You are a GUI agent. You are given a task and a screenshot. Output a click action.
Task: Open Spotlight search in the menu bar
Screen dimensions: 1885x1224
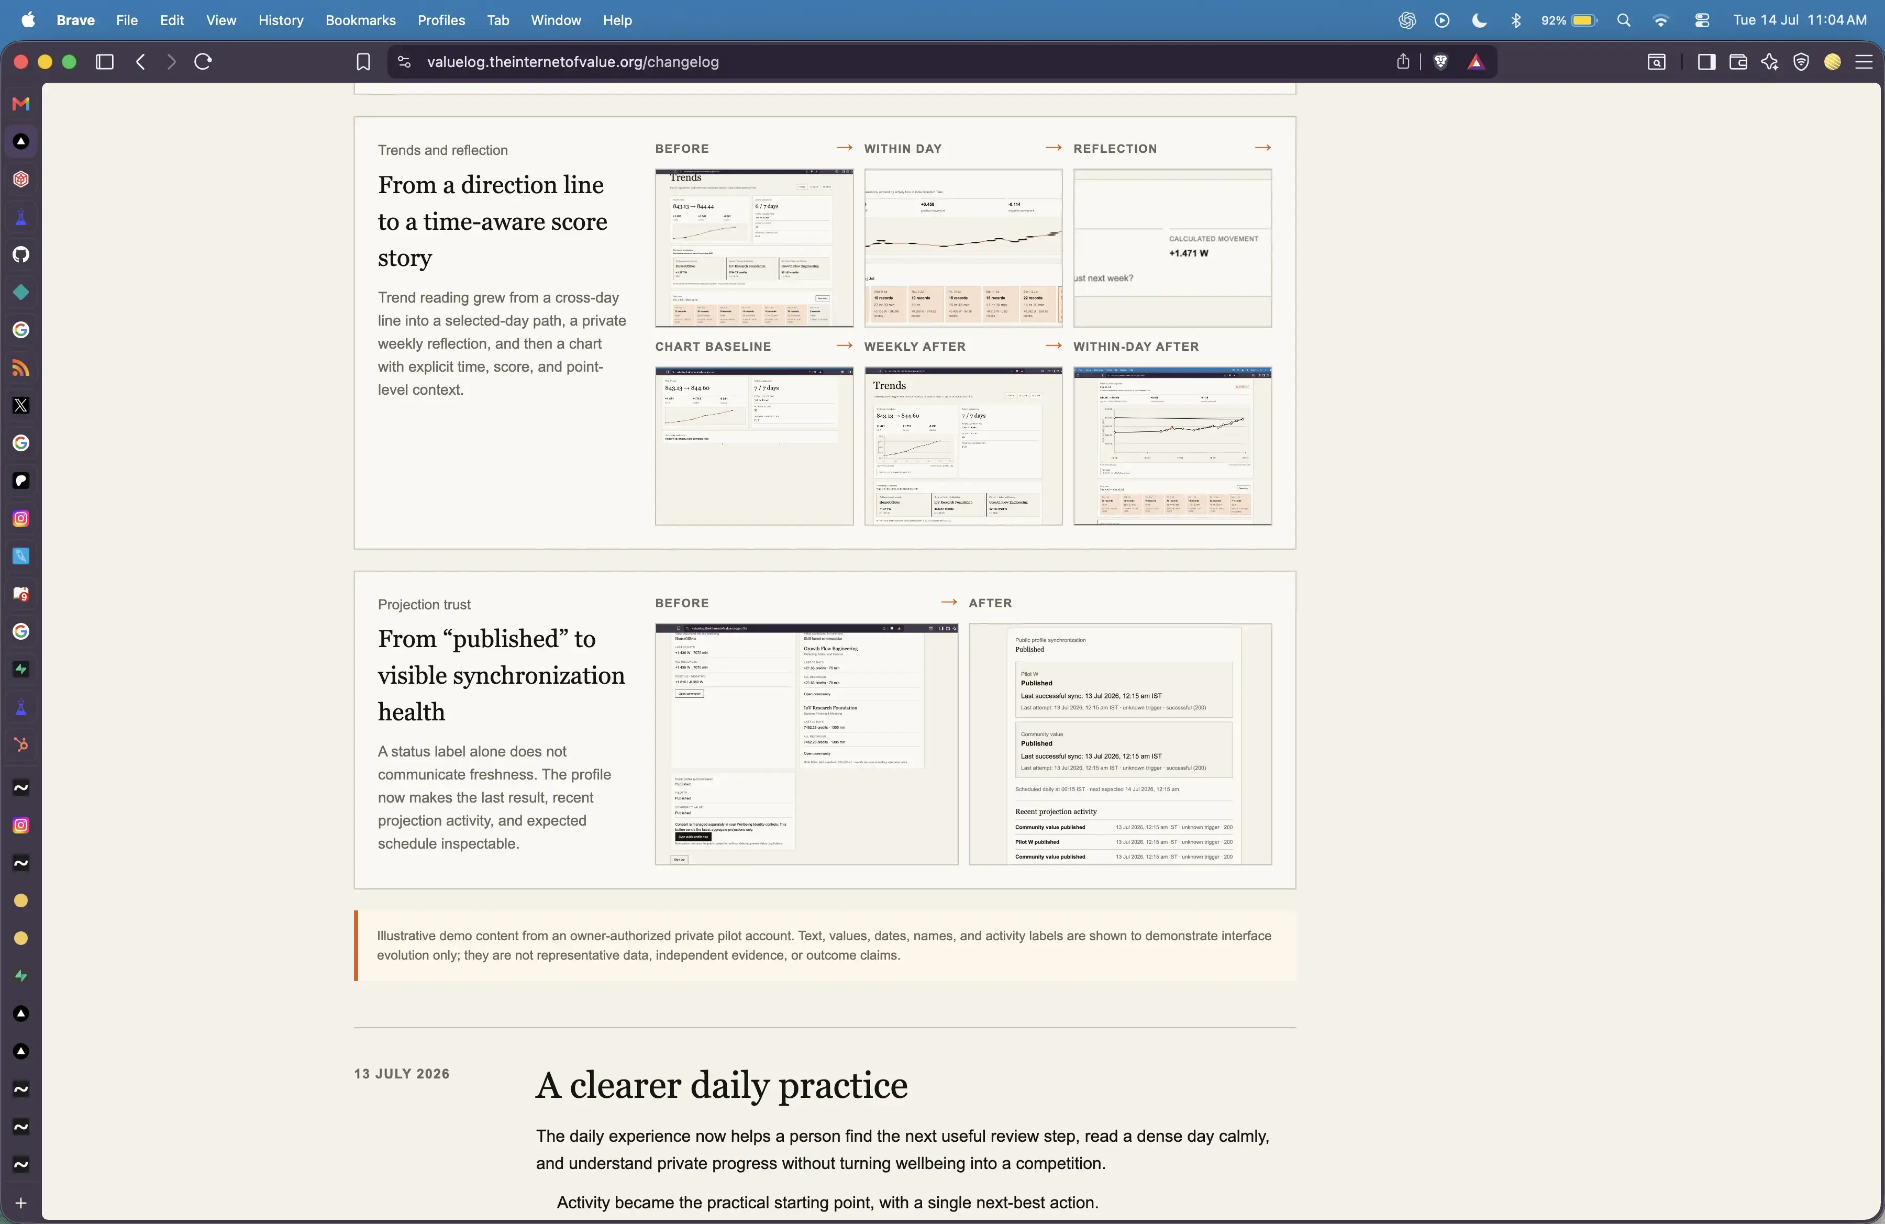click(x=1624, y=20)
